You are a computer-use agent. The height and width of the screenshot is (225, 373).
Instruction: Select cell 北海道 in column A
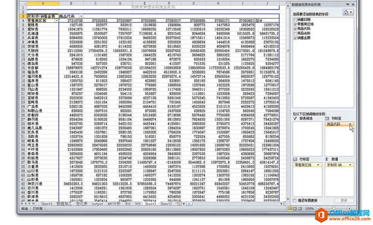point(43,33)
